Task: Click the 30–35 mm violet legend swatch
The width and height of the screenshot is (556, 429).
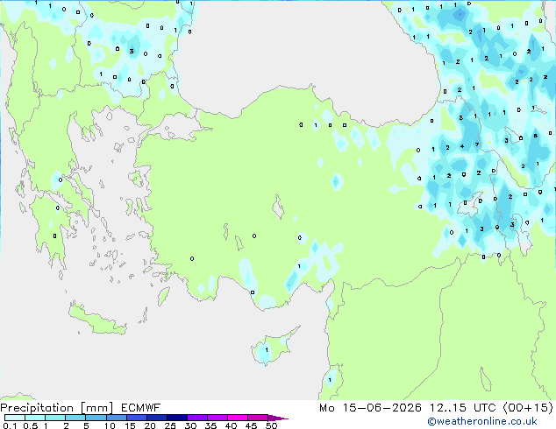Action: pos(196,418)
